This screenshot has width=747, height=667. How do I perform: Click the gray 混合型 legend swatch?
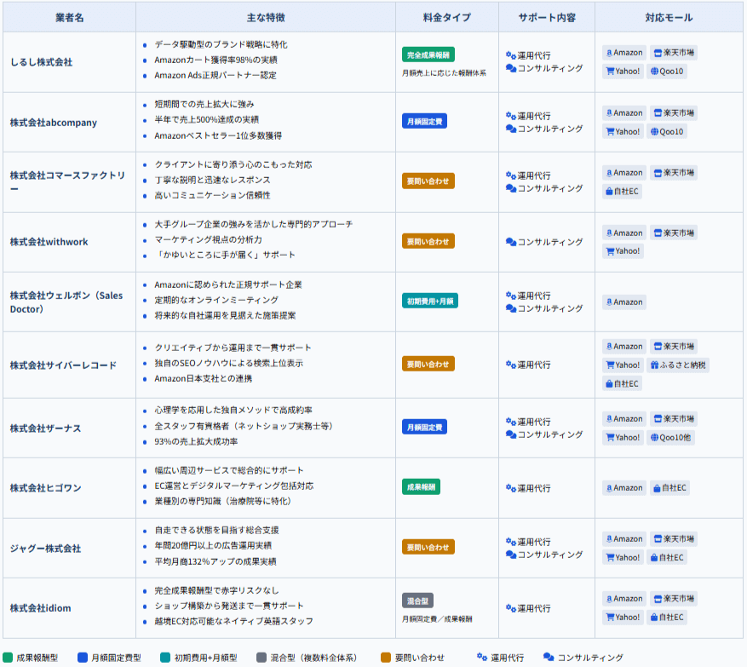tap(261, 658)
